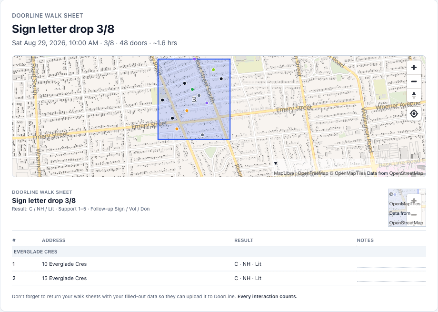
Task: Click the small black triangle map marker
Action: 276,163
